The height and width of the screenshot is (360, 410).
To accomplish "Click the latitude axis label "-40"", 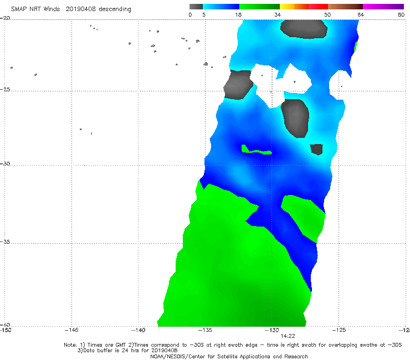I will point(5,325).
